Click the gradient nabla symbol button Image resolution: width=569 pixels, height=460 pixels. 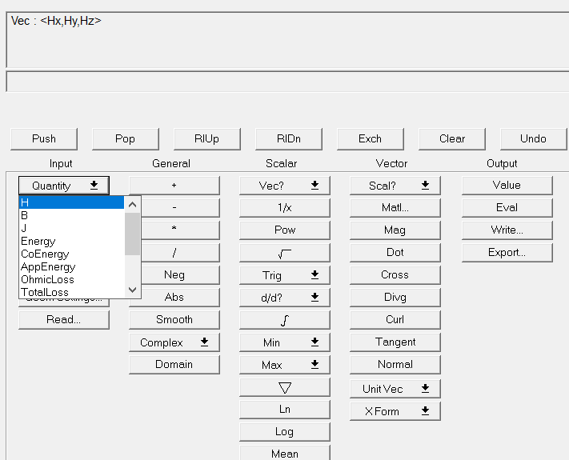[284, 387]
